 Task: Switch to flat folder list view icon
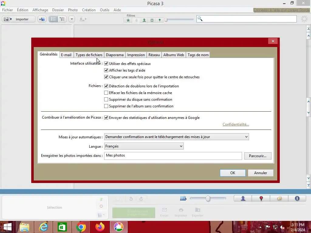pos(53,19)
